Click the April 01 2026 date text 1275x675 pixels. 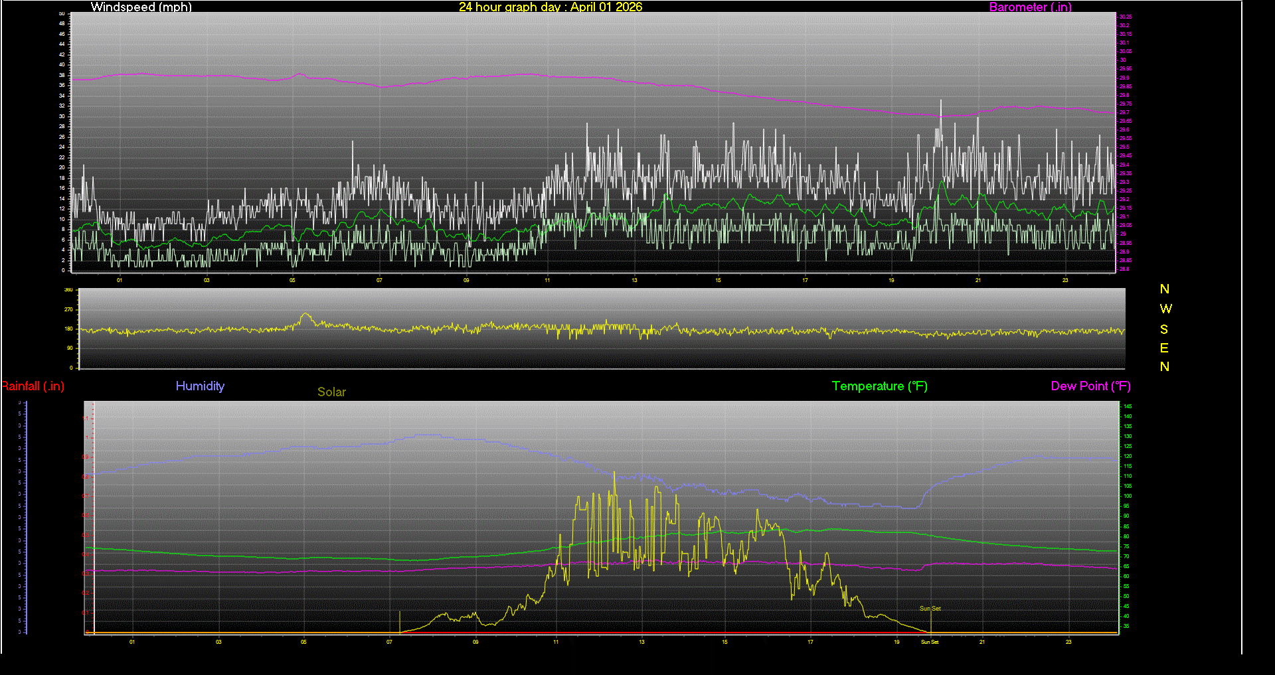click(607, 7)
